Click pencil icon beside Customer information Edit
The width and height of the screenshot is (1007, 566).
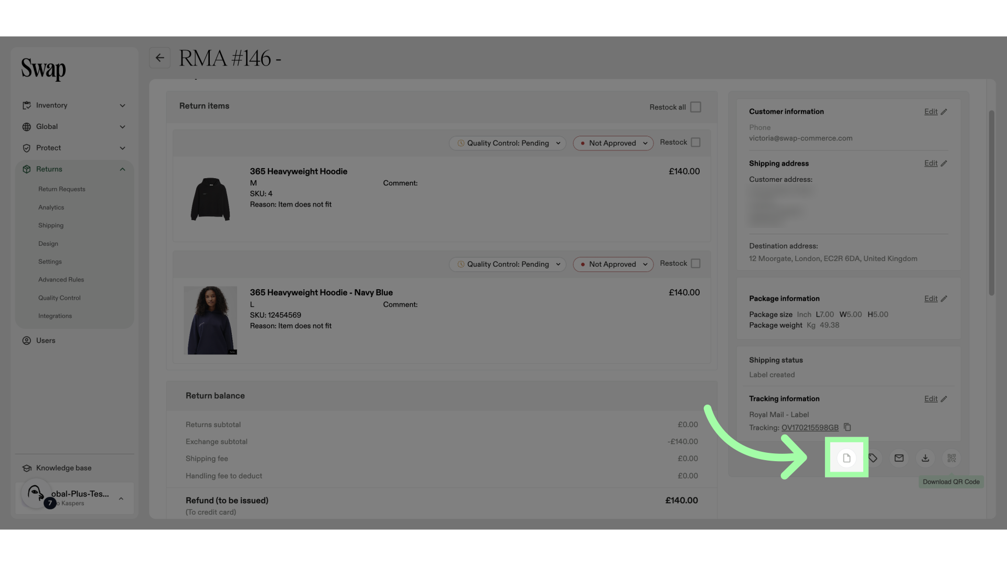(x=944, y=112)
